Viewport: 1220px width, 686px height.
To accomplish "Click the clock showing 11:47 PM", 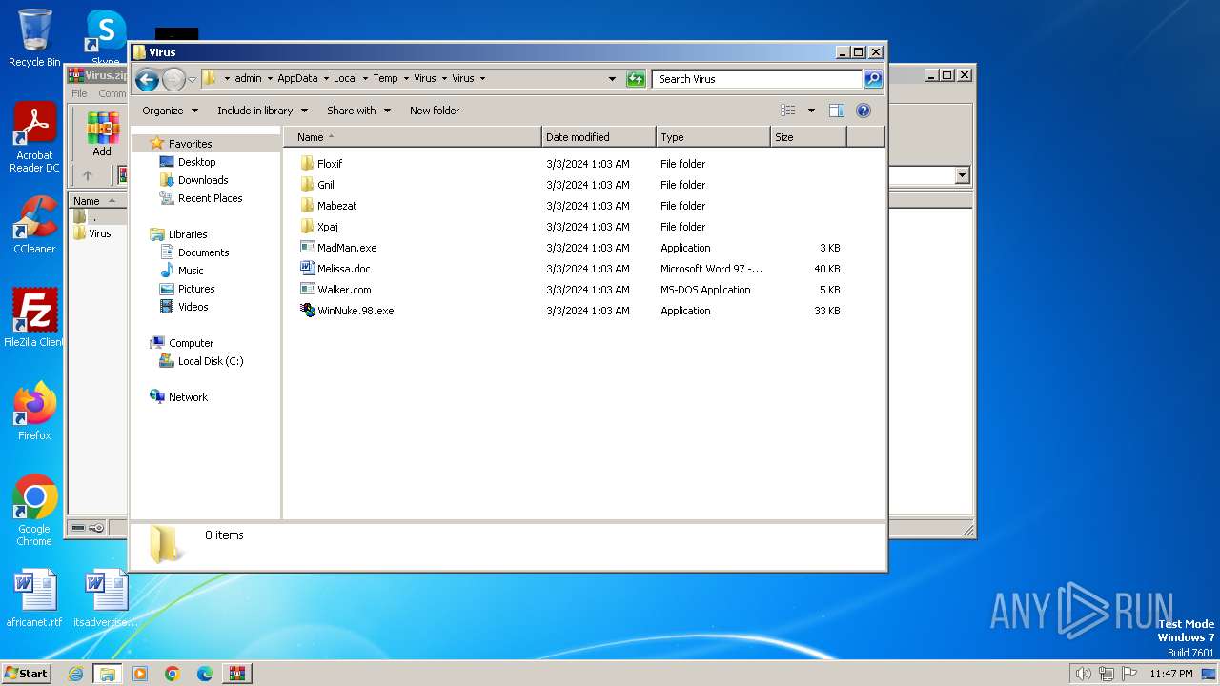I will (x=1170, y=674).
